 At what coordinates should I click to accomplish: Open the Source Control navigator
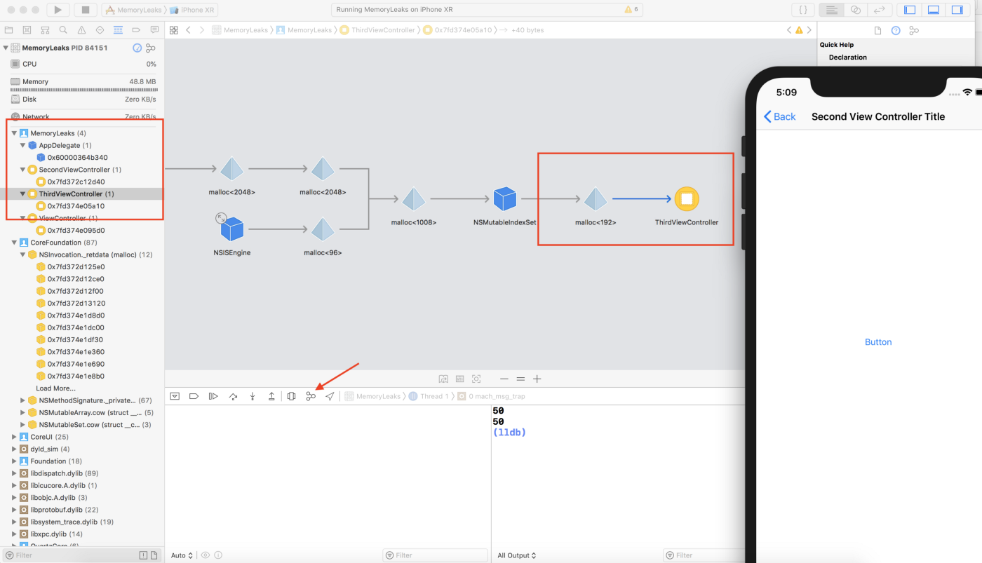point(27,30)
